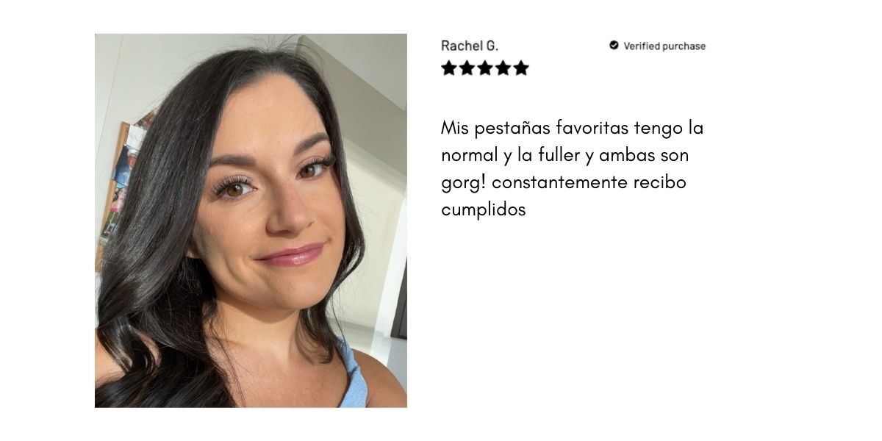
Task: Select the fourth rating star
Action: point(503,68)
